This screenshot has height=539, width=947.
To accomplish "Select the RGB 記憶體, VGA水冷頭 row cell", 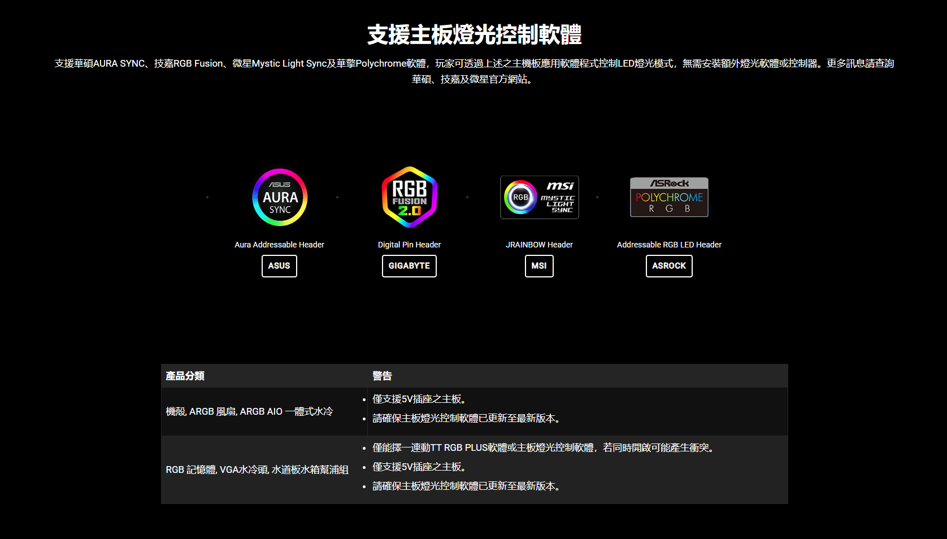I will 257,470.
